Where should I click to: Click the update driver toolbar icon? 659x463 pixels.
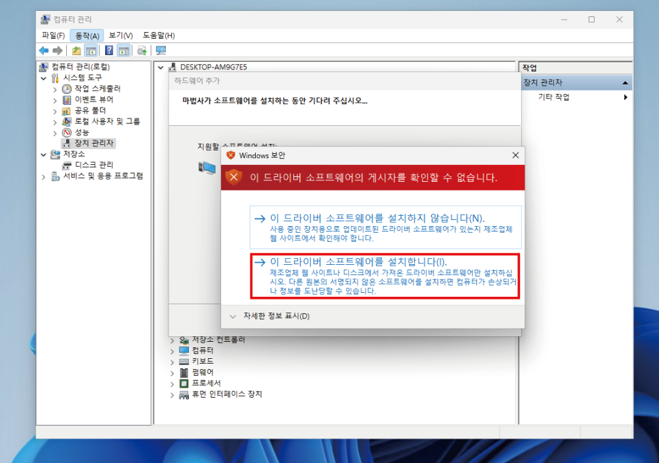coord(142,51)
